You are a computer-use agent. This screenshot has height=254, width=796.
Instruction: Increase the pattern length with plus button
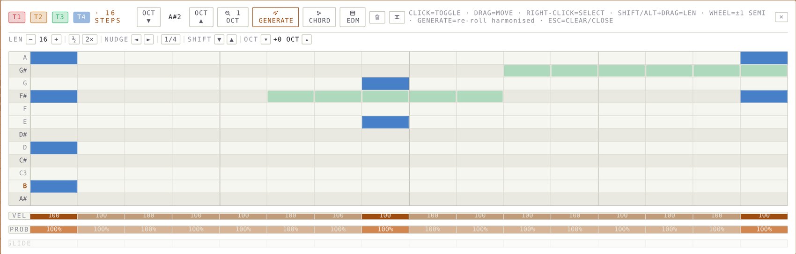coord(56,39)
